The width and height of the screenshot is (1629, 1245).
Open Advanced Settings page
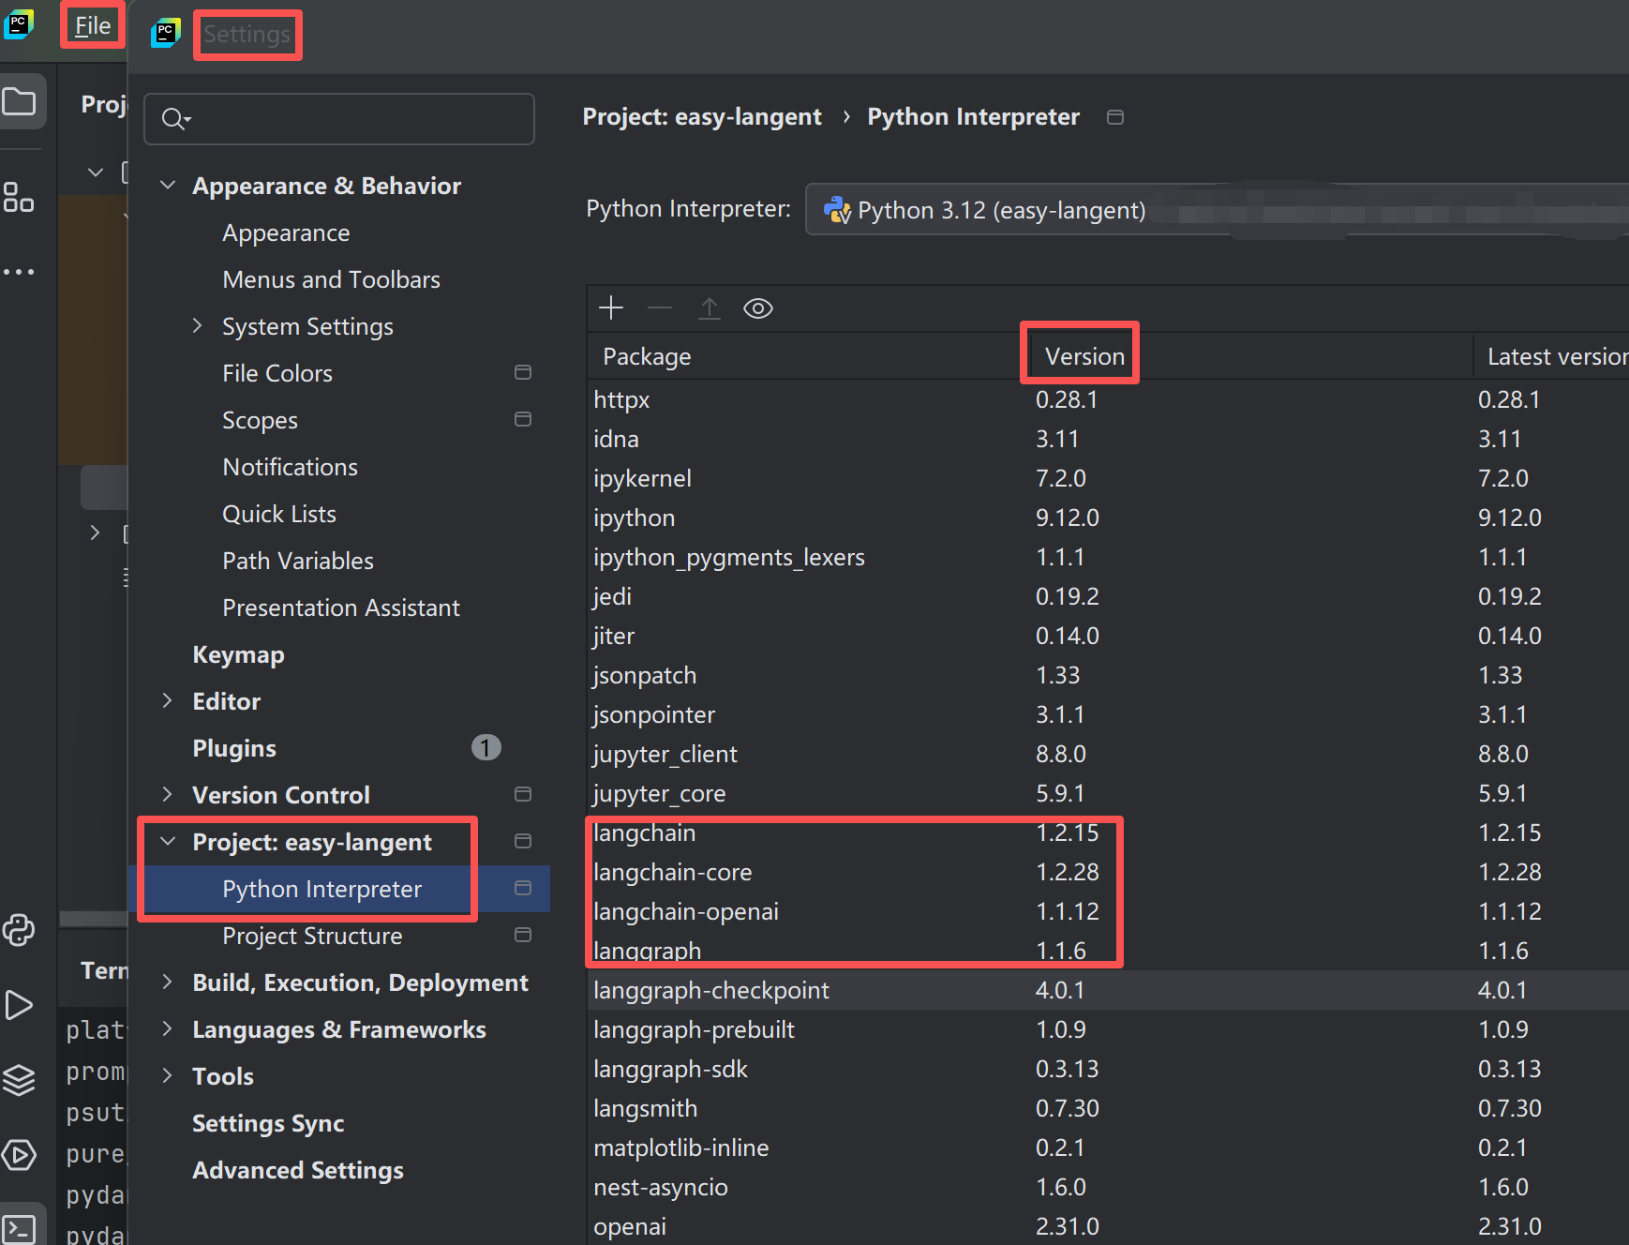click(298, 1170)
